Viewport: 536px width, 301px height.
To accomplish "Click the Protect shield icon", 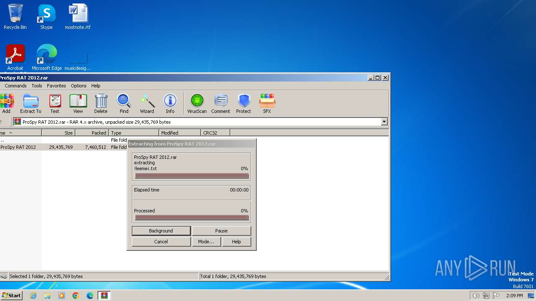I will click(244, 103).
